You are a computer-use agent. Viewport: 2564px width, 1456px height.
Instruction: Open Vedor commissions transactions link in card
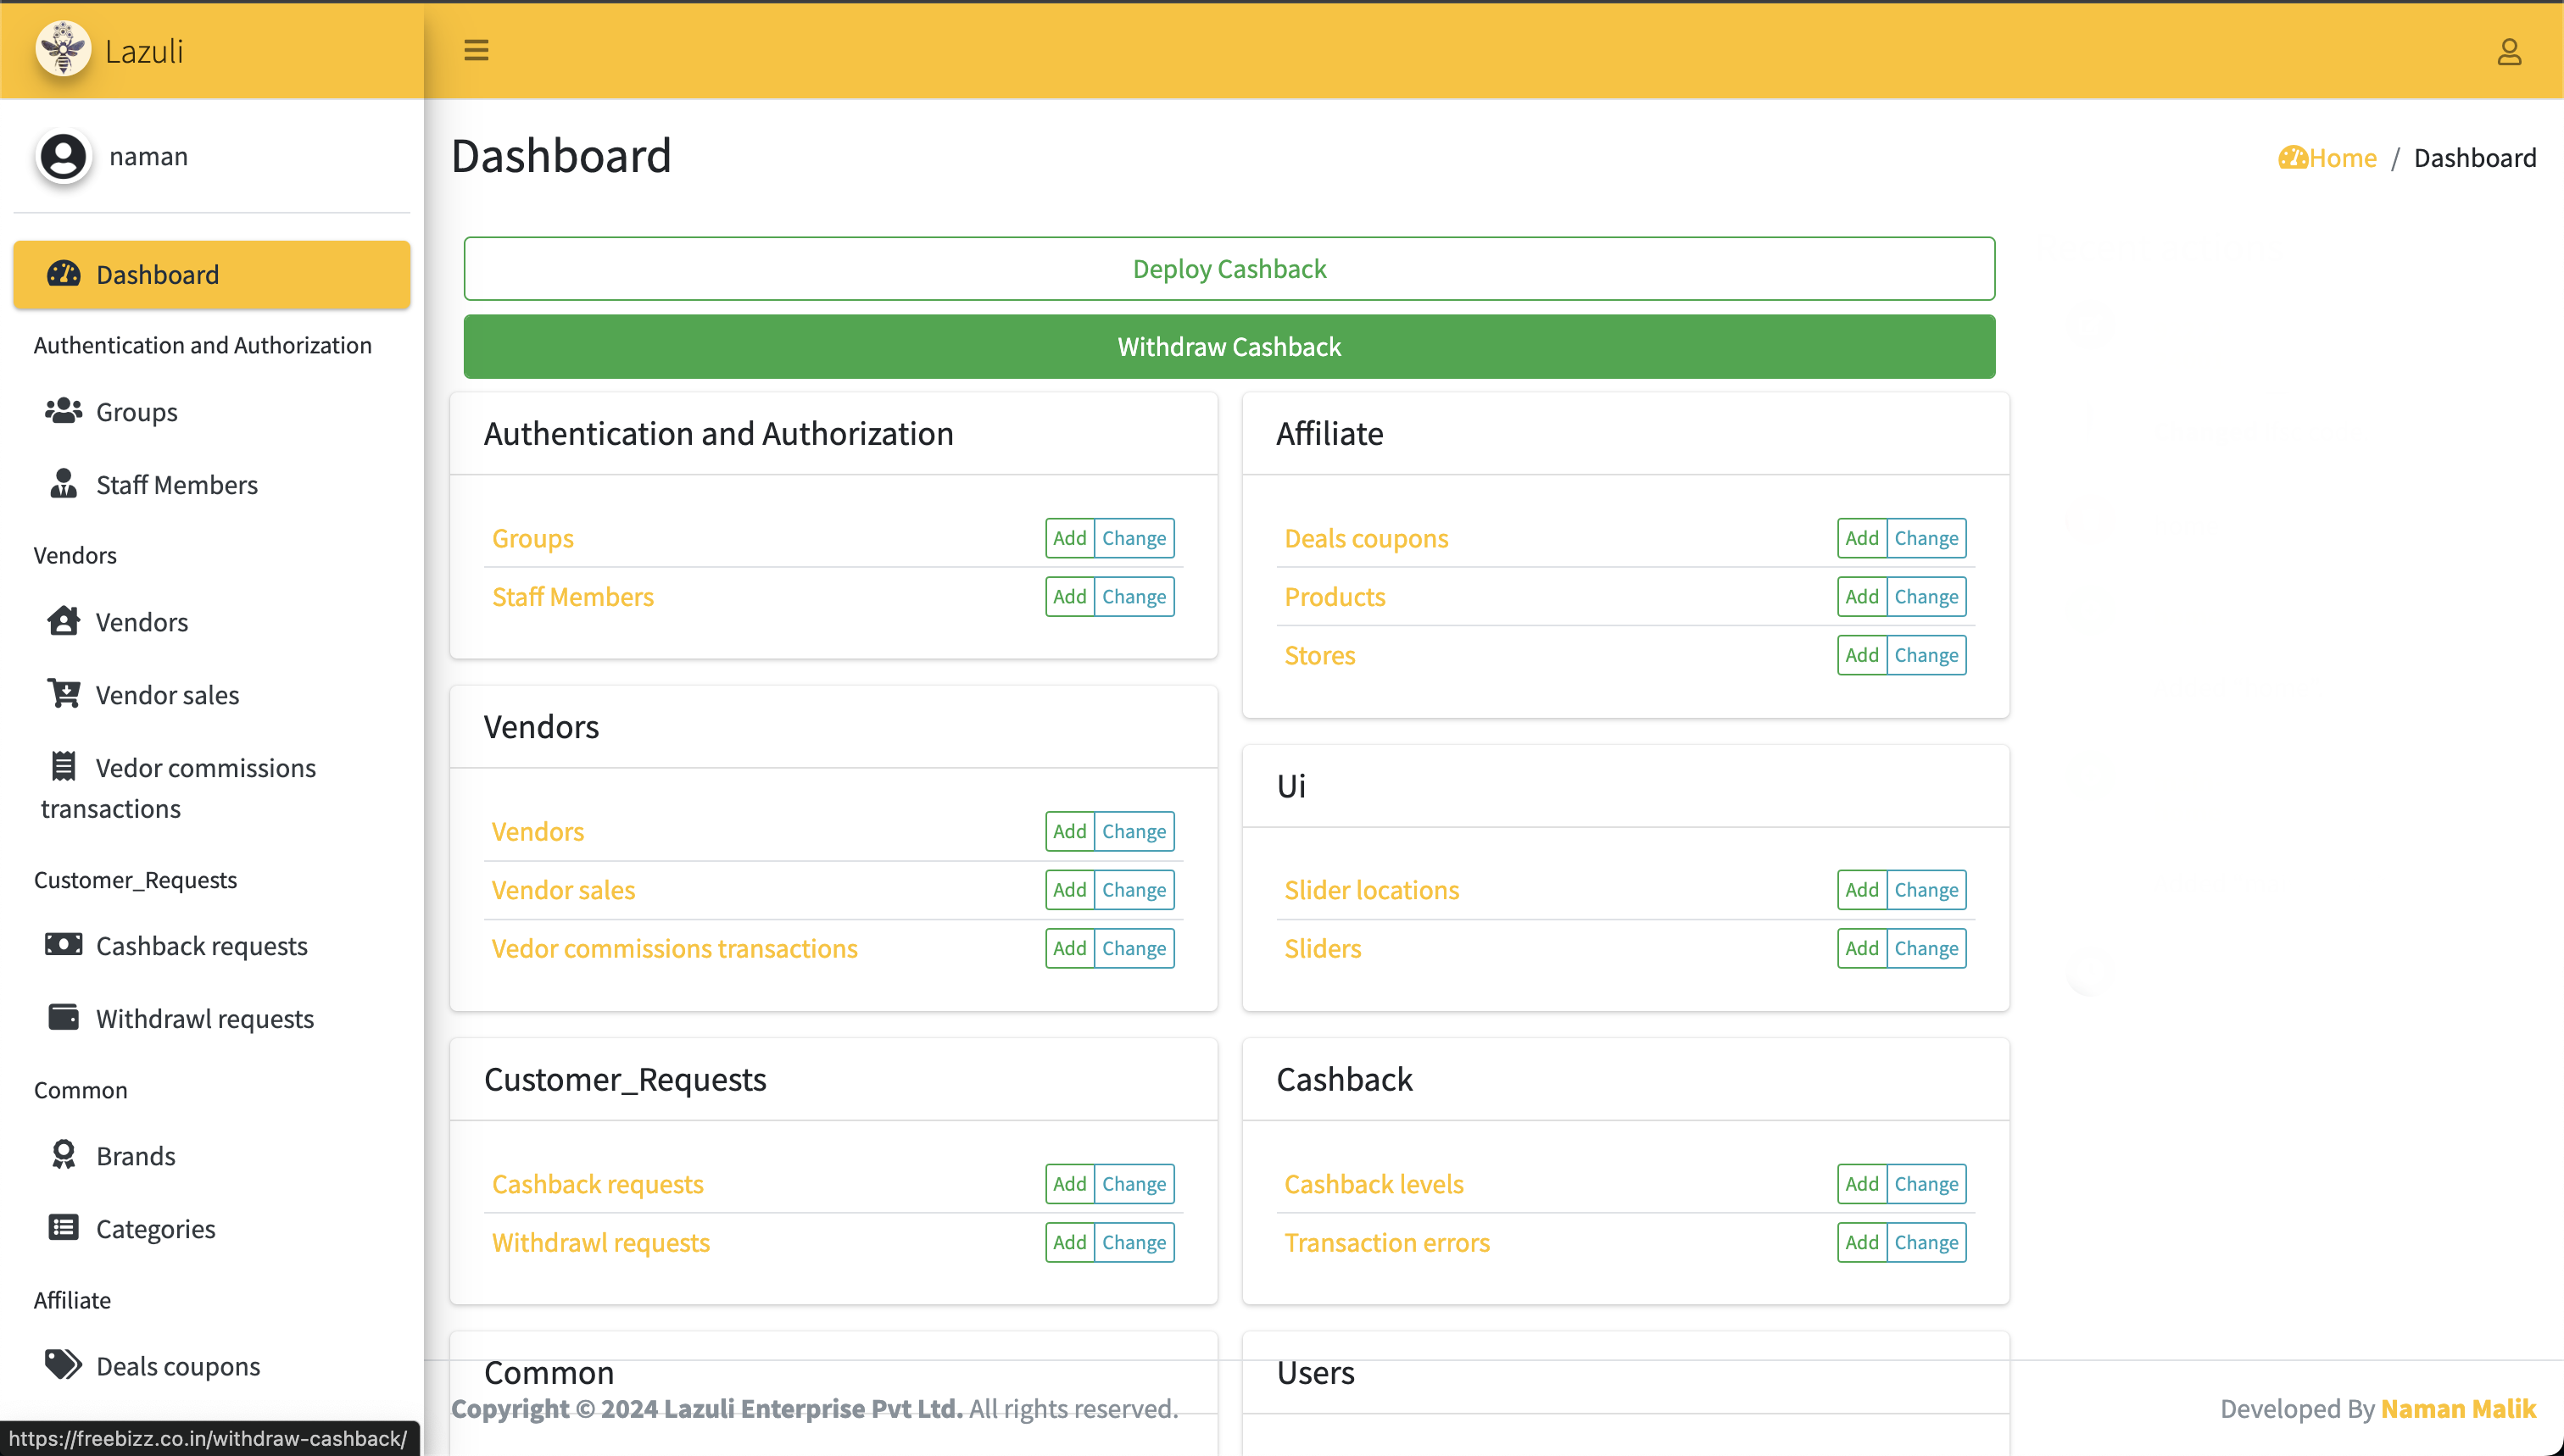(x=674, y=948)
